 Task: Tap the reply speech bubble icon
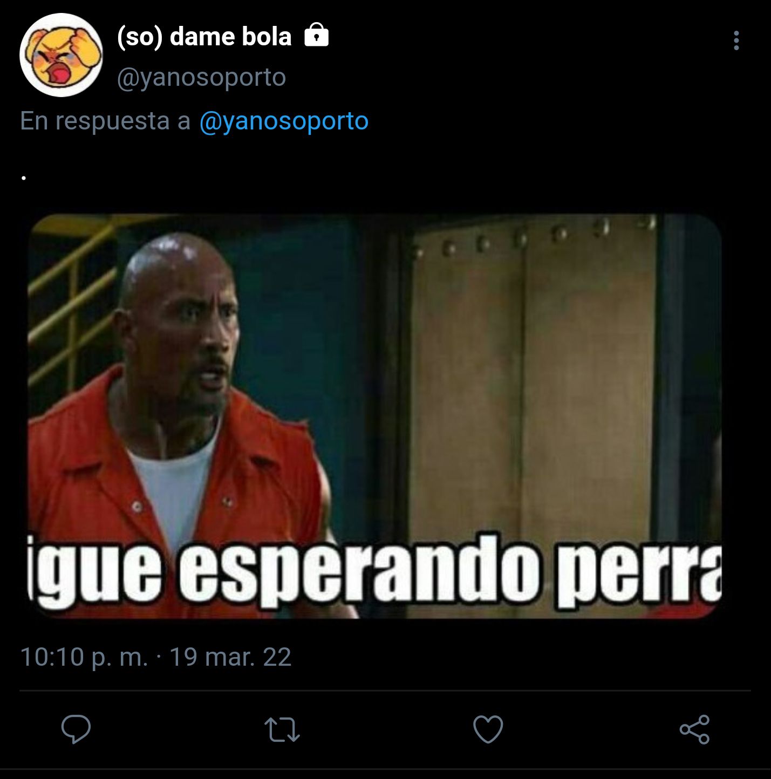76,729
